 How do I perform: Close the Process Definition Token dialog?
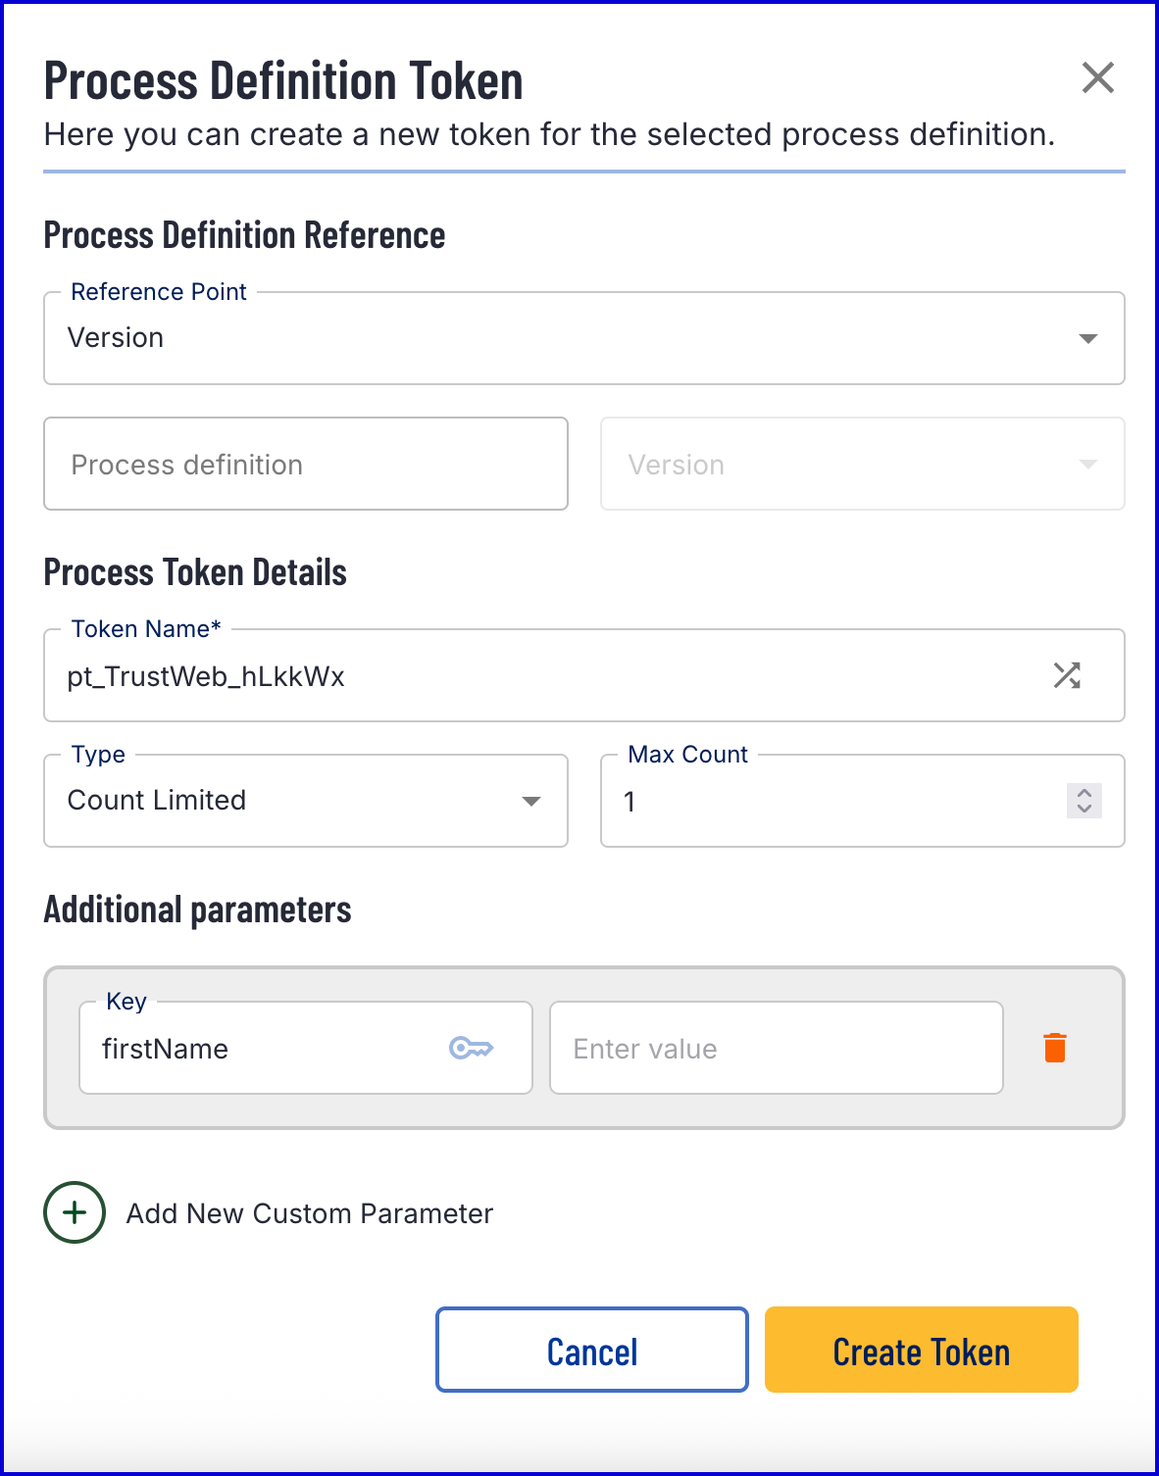tap(1097, 77)
